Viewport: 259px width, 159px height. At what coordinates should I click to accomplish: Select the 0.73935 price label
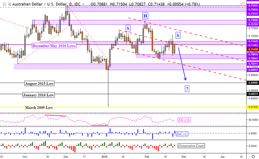[x=253, y=6]
